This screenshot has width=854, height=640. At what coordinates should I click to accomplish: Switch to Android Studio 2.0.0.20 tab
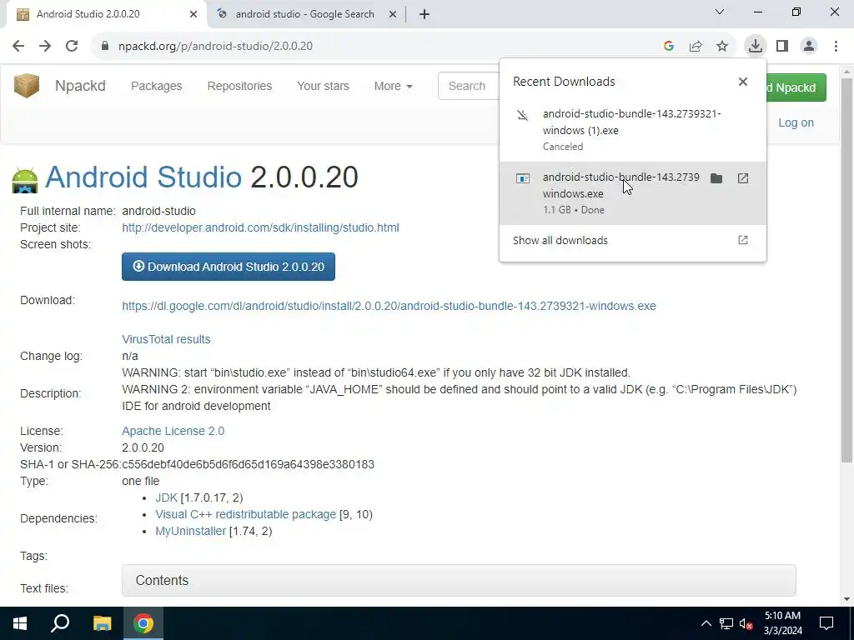[x=107, y=14]
